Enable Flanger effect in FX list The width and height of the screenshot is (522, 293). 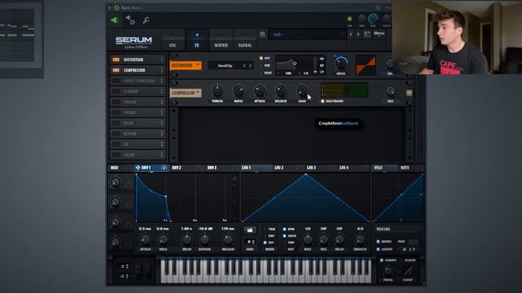116,91
